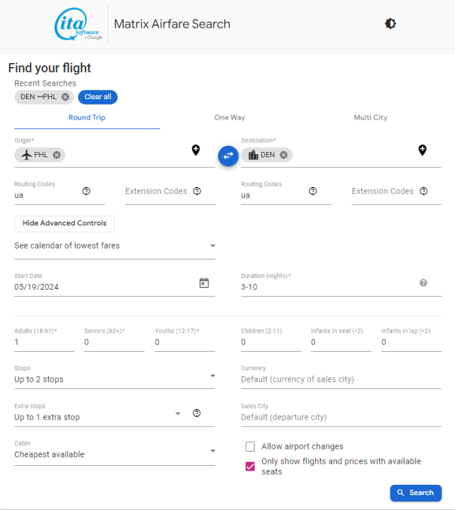This screenshot has width=455, height=510.
Task: Open the Start Date calendar picker
Action: (204, 283)
